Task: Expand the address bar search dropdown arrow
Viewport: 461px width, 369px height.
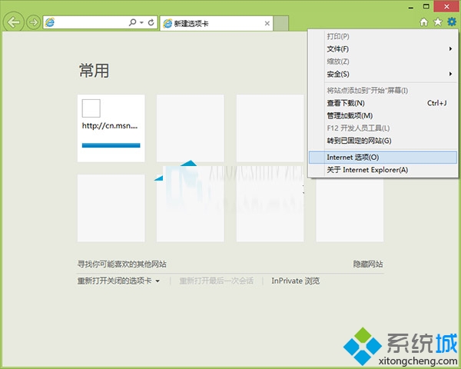Action: (141, 23)
